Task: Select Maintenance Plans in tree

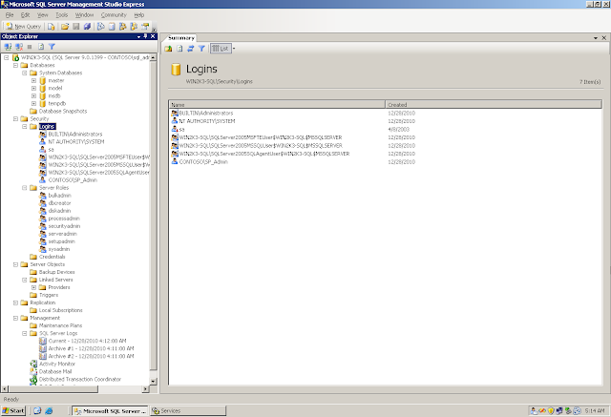Action: point(60,325)
